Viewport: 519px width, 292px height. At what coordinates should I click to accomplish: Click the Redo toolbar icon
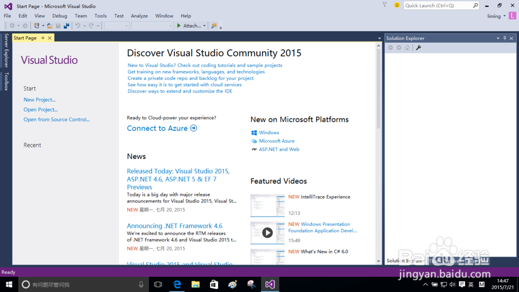[x=91, y=25]
